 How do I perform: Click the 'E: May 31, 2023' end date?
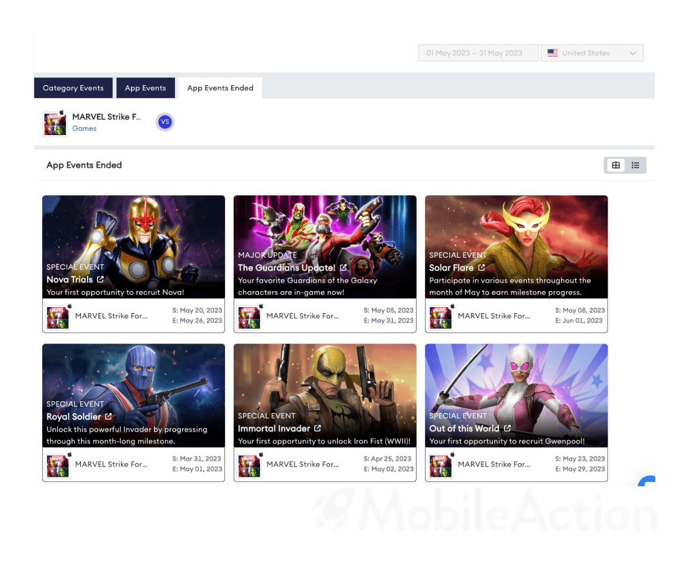point(388,320)
